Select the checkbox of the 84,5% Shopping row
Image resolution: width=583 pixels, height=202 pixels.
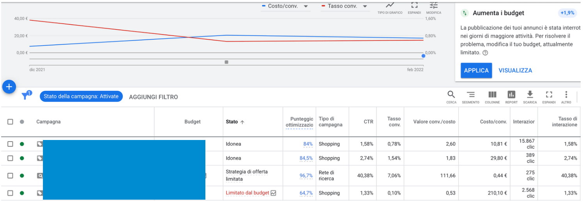[x=10, y=158]
